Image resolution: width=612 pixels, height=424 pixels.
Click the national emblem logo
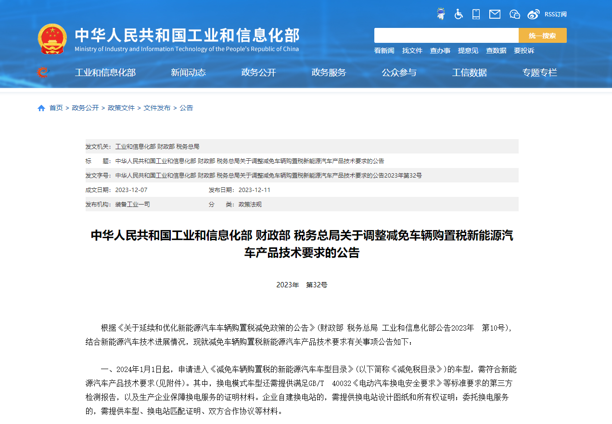click(x=52, y=39)
